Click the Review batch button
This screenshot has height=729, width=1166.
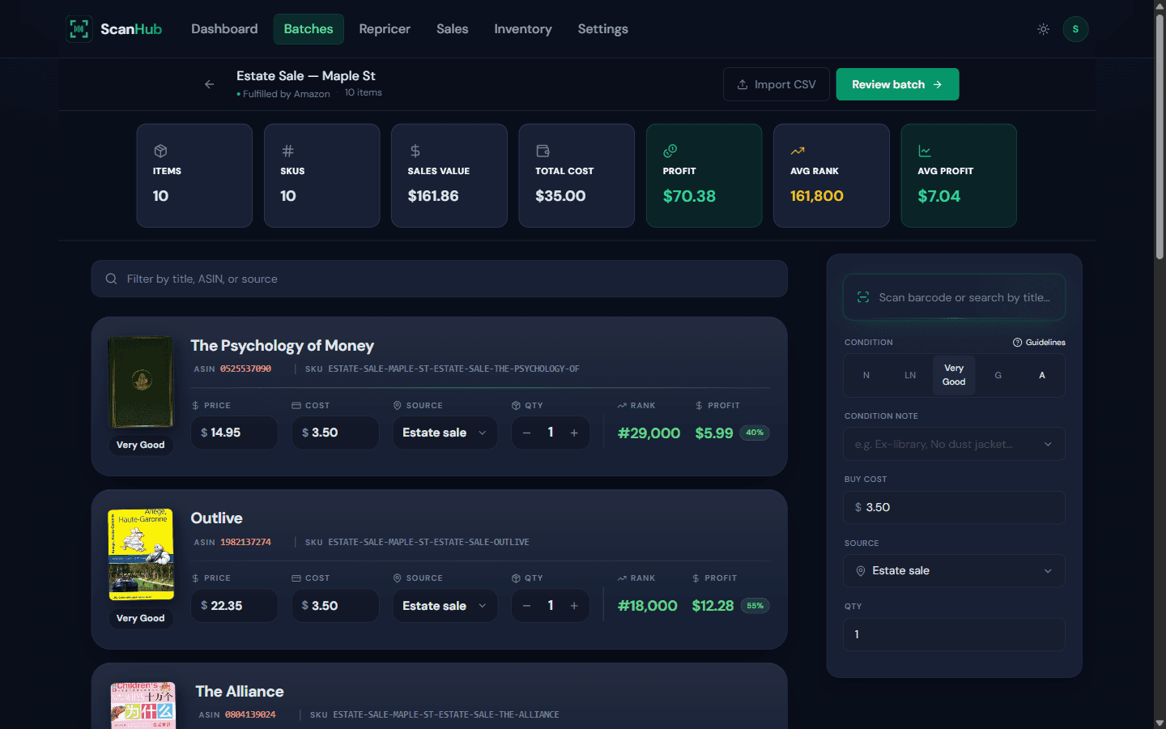(897, 84)
